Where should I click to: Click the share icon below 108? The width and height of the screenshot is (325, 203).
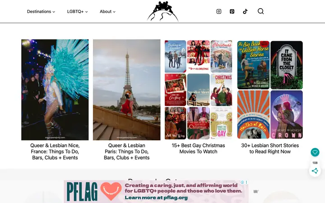315,171
